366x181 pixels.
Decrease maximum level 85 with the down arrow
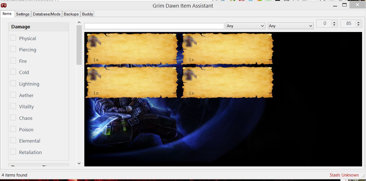tap(358, 25)
